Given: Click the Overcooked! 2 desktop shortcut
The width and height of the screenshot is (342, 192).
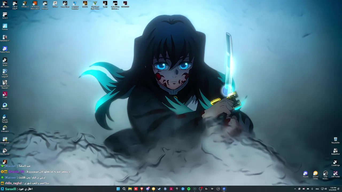Looking at the screenshot, I should [5, 141].
